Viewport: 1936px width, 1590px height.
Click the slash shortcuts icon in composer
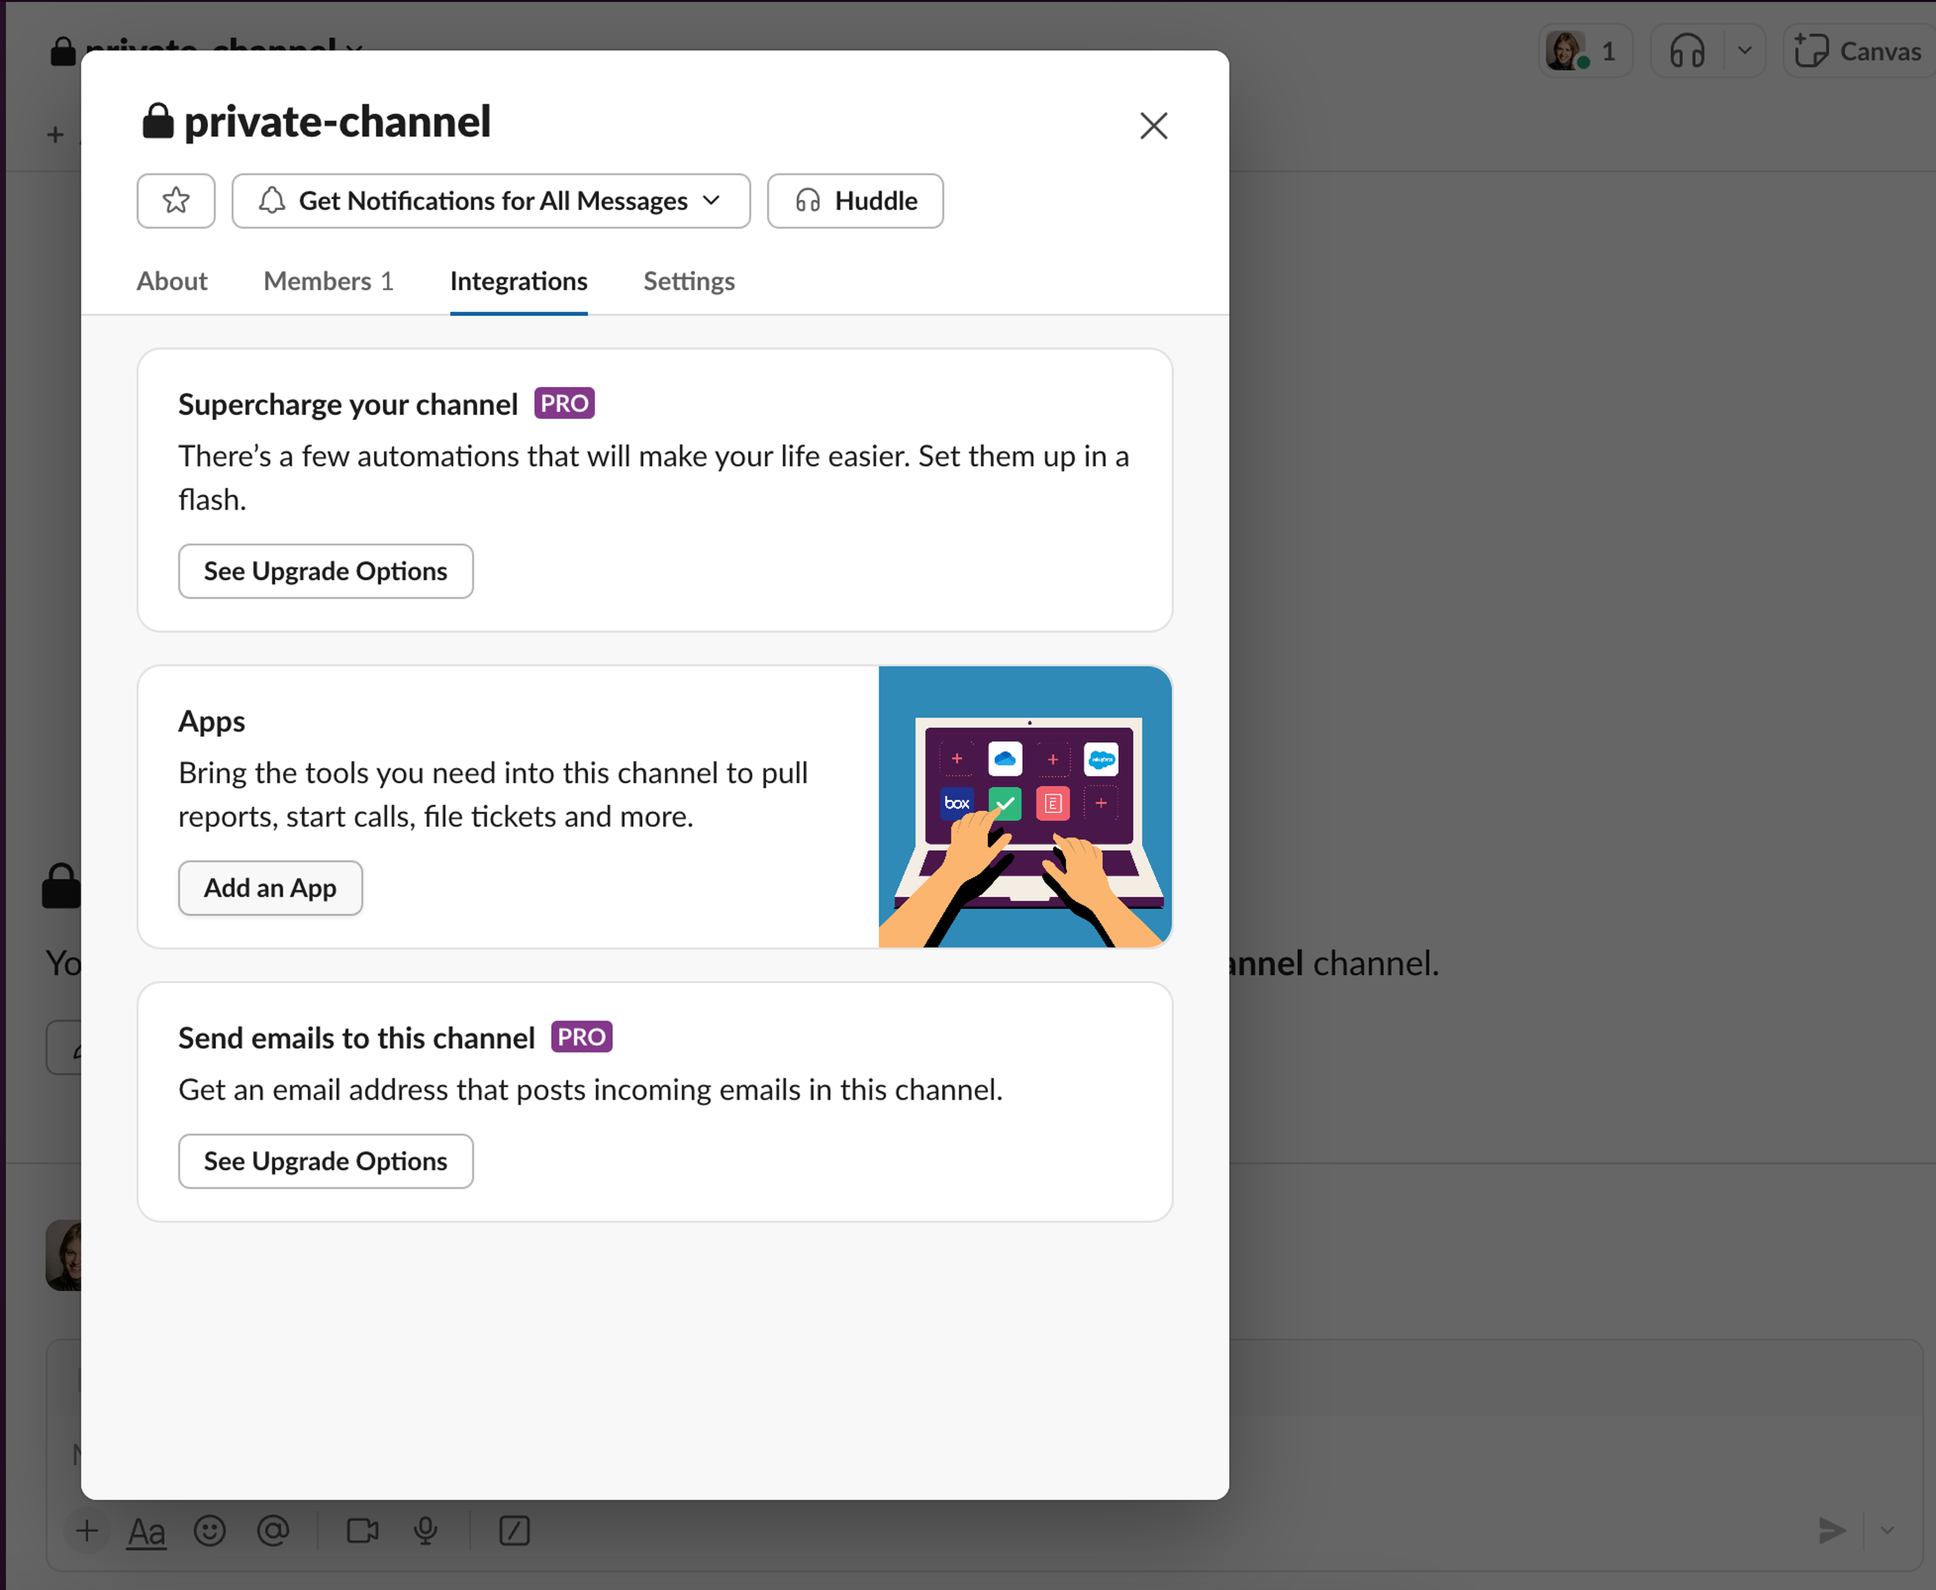coord(515,1530)
